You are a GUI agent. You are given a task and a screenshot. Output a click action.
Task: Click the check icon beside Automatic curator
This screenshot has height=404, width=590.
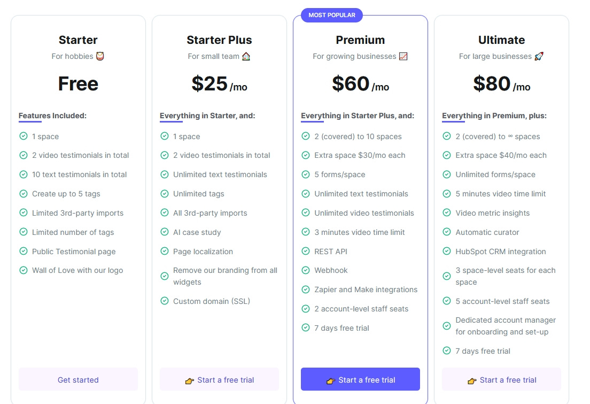(x=447, y=232)
